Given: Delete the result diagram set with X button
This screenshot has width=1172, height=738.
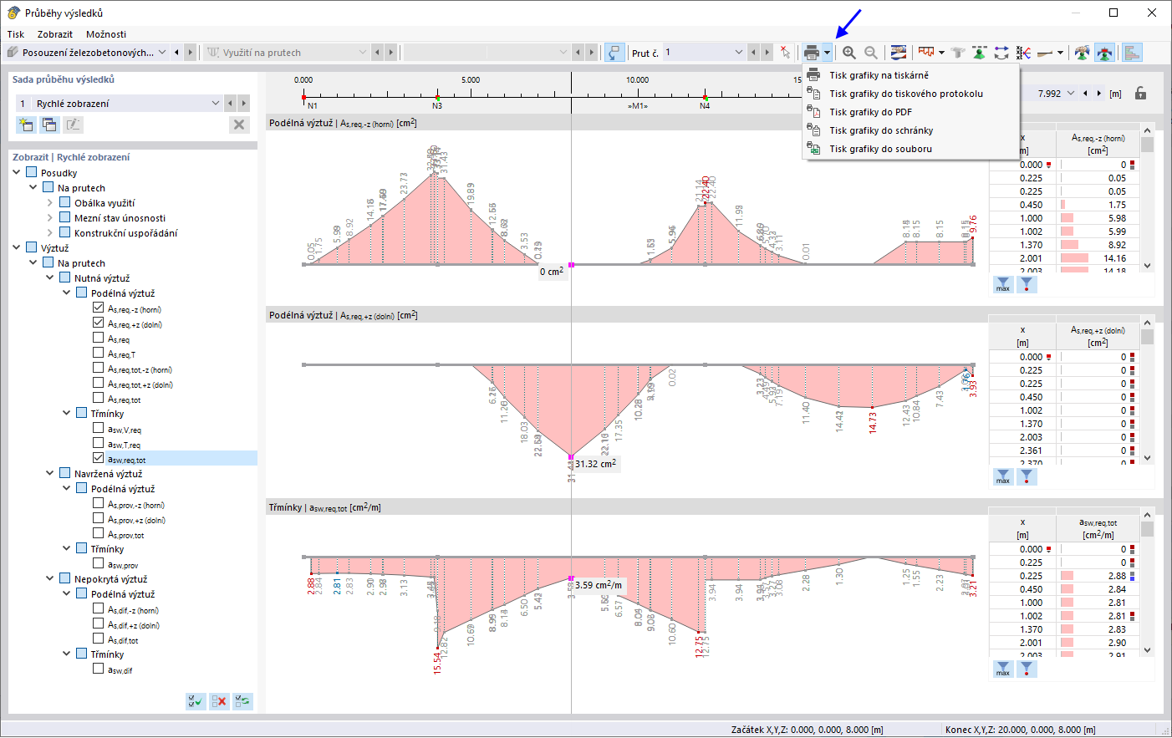Looking at the screenshot, I should coord(239,125).
